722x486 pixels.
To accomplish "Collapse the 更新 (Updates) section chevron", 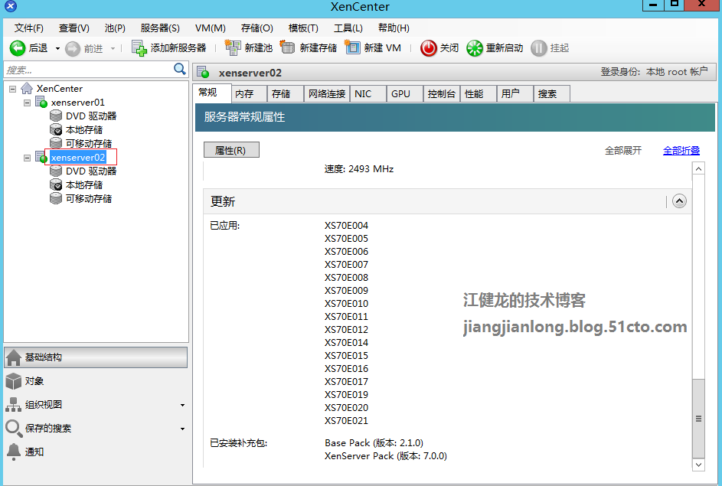I will tap(679, 201).
